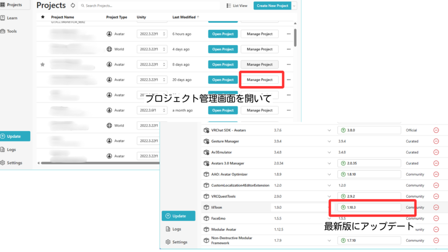Remove the Modular Avatar package

click(436, 229)
